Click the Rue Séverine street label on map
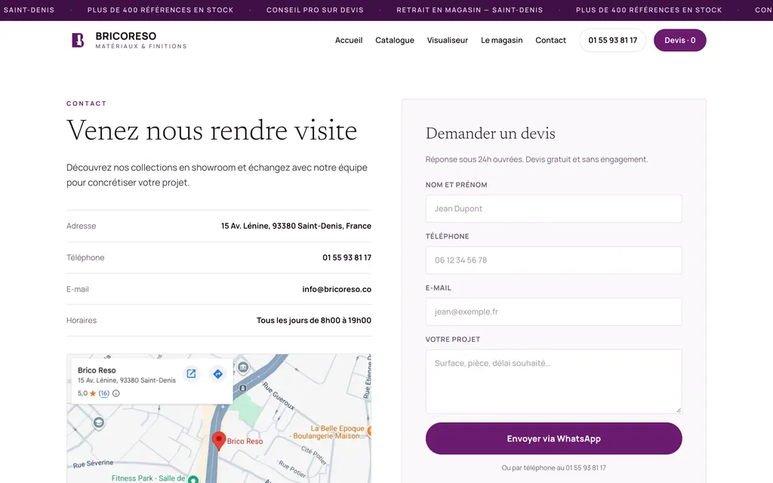This screenshot has height=483, width=773. pos(93,464)
